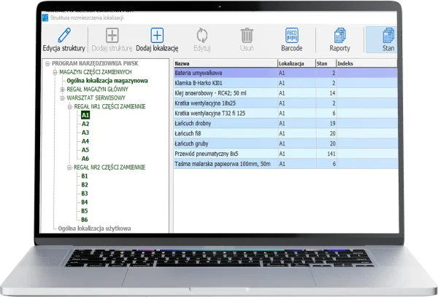Click the Dodaj lokalizację plus icon
This screenshot has width=438, height=297.
[157, 36]
